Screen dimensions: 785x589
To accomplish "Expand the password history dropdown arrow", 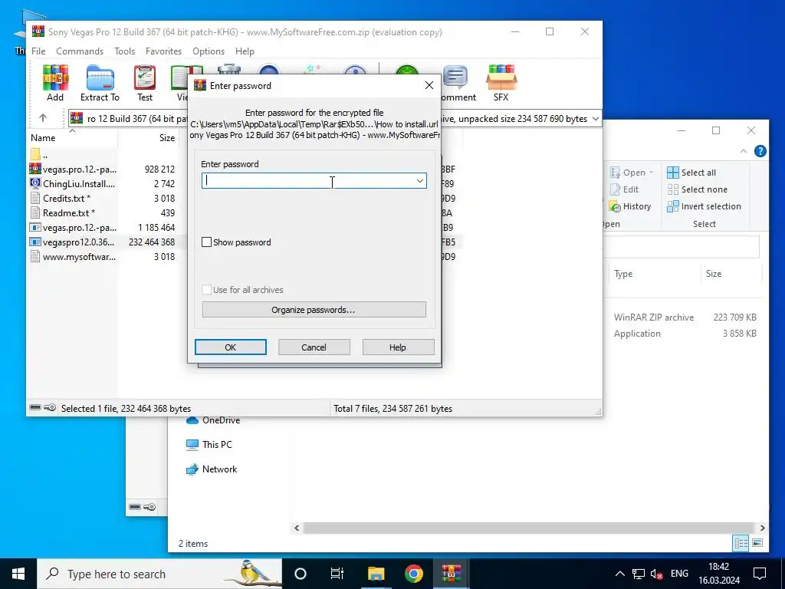I will (x=419, y=181).
